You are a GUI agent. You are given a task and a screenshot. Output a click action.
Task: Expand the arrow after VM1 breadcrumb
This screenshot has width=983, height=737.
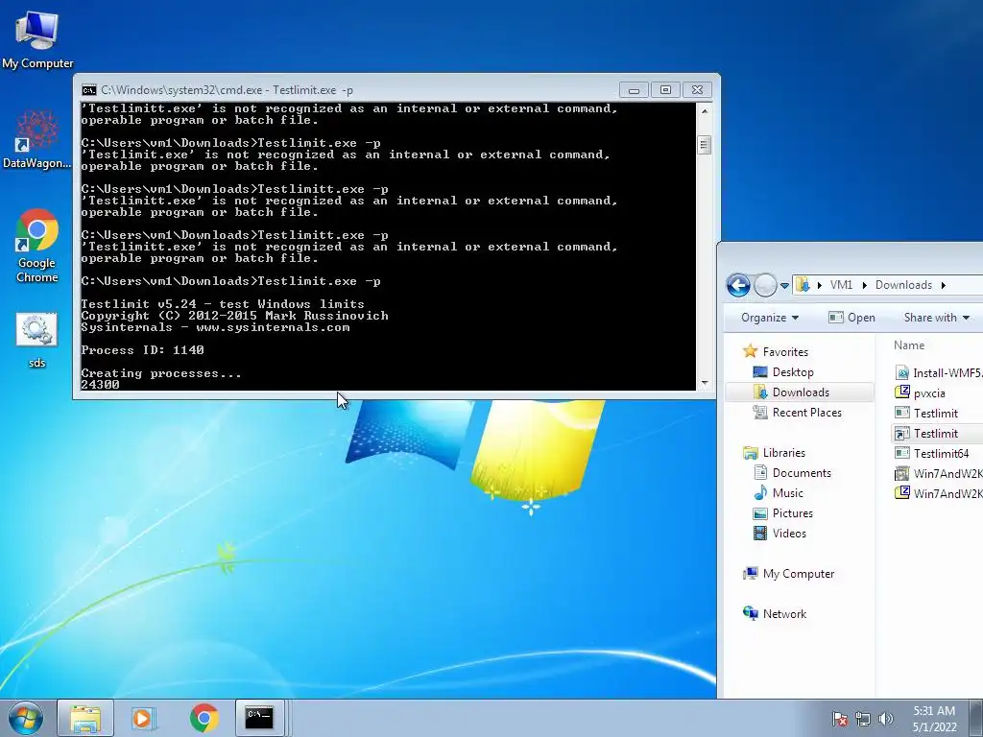[x=865, y=285]
